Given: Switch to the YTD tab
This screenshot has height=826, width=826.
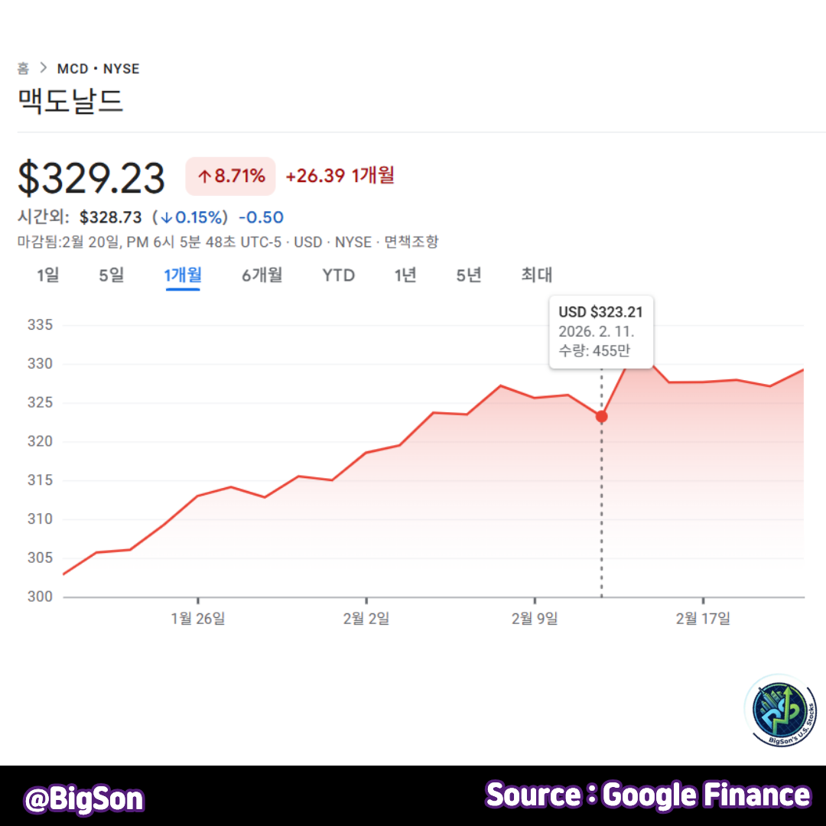Looking at the screenshot, I should 338,275.
